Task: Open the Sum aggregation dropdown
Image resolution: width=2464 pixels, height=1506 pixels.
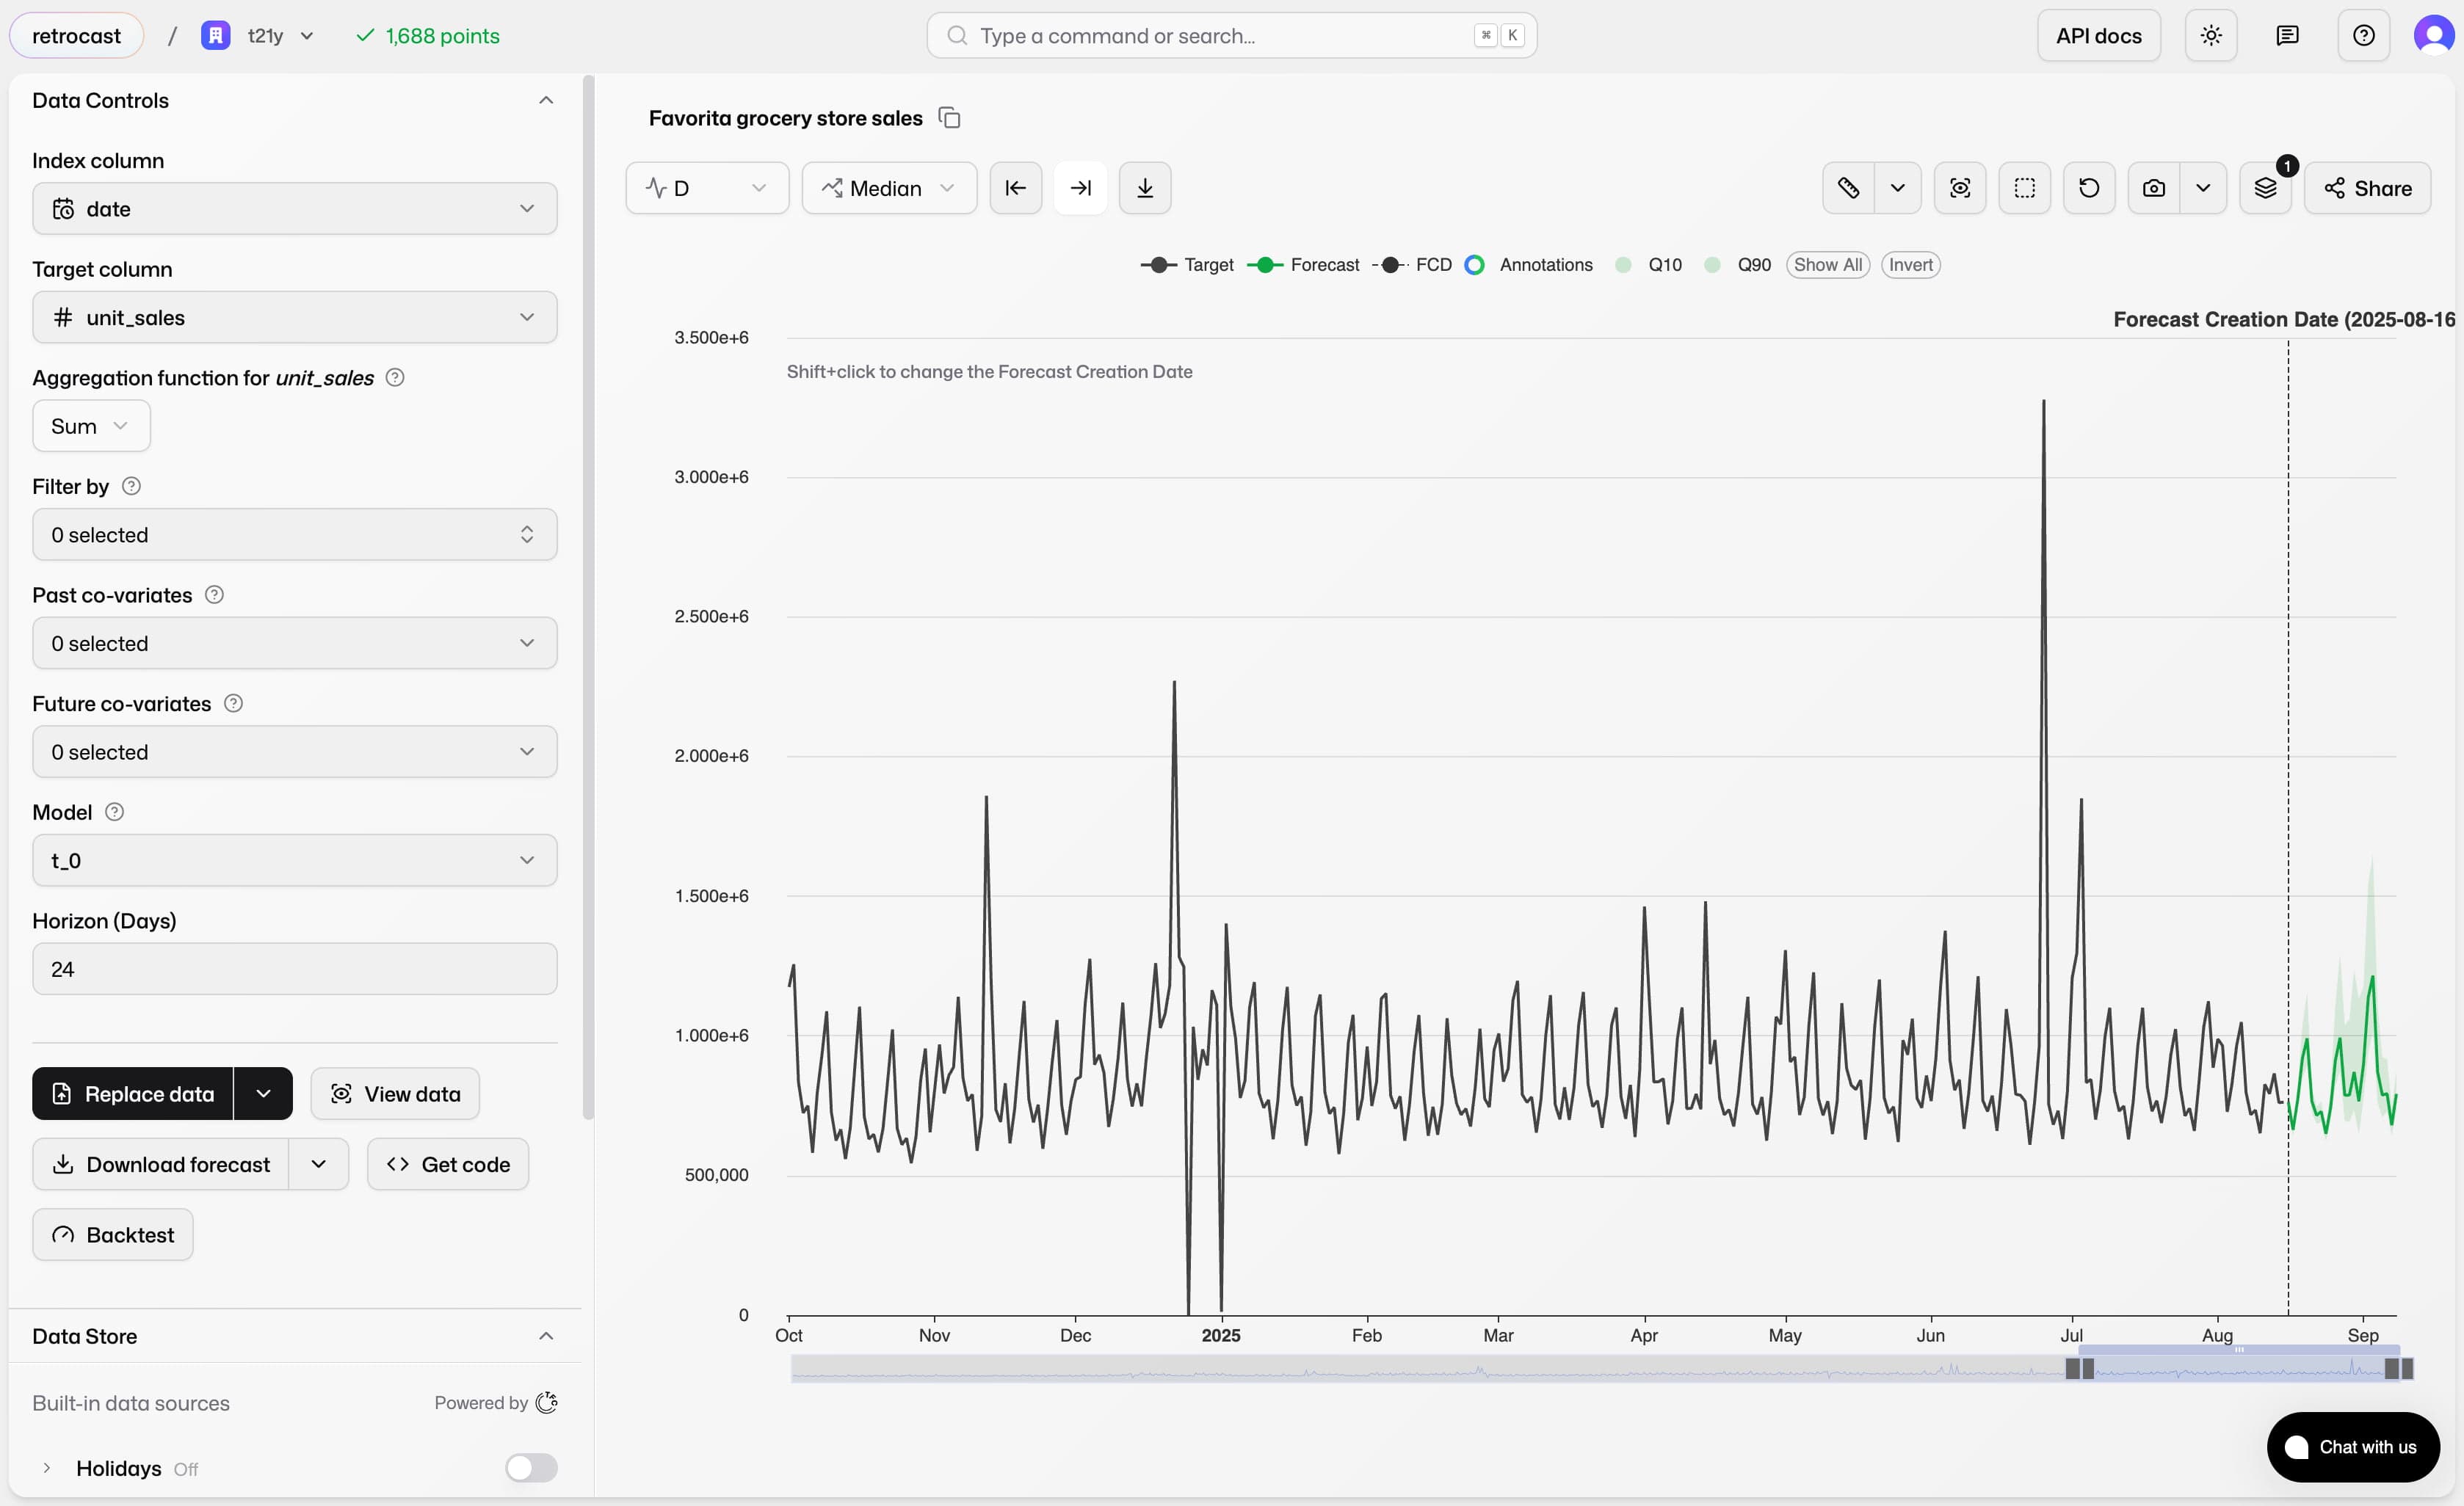Action: click(91, 426)
